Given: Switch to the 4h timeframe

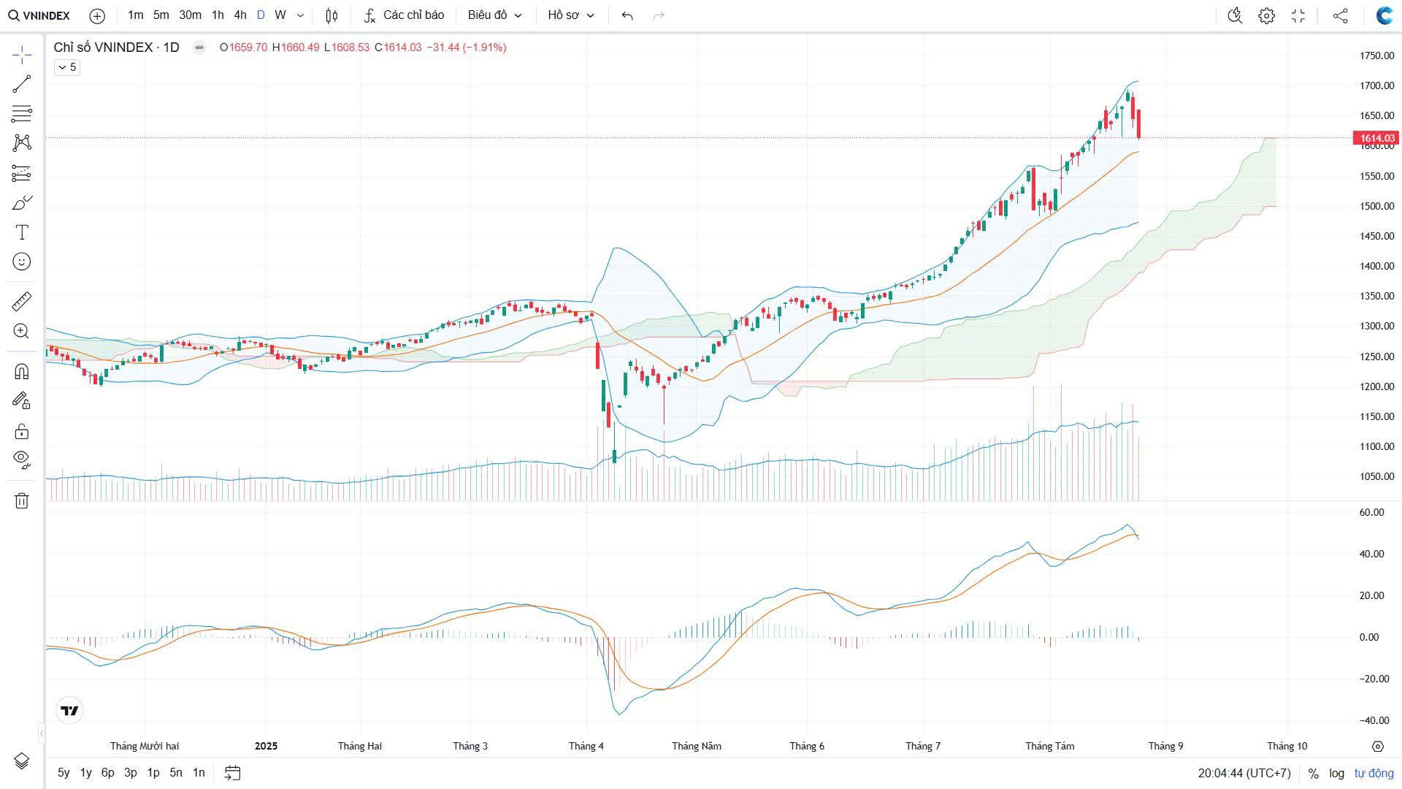Looking at the screenshot, I should tap(240, 15).
